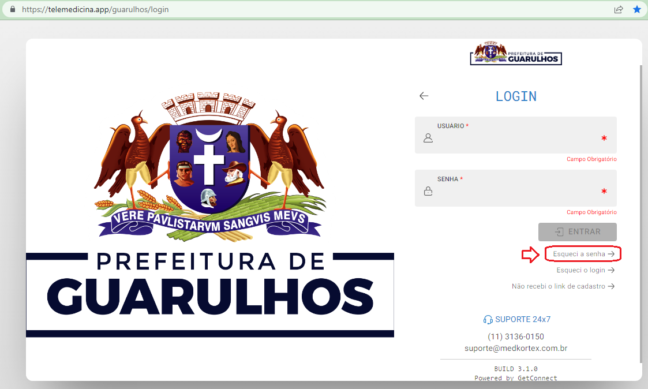
Task: Click the LOGIN heading text
Action: [x=516, y=96]
